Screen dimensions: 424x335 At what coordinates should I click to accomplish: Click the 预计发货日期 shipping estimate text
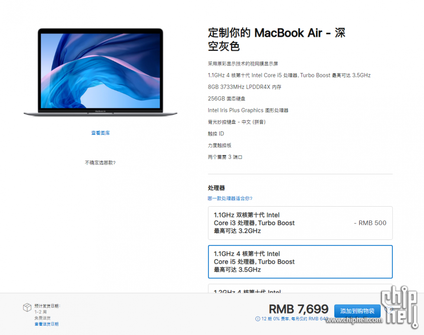pos(47,306)
